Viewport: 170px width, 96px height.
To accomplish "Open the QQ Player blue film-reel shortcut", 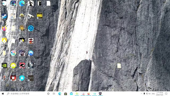I will pyautogui.click(x=31, y=29).
